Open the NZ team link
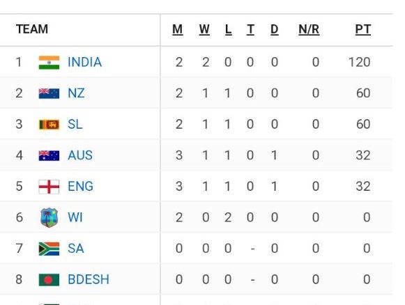This screenshot has width=405, height=305. [x=76, y=93]
